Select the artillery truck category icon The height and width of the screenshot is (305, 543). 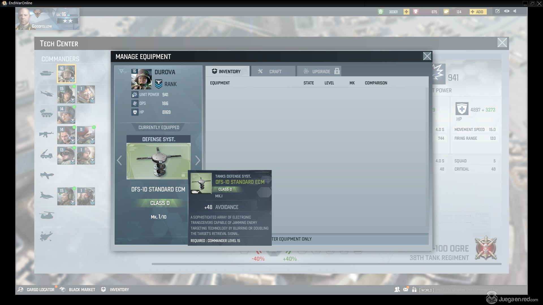click(47, 155)
